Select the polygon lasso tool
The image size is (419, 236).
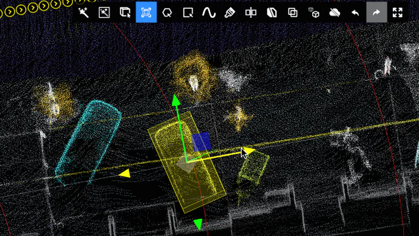167,12
